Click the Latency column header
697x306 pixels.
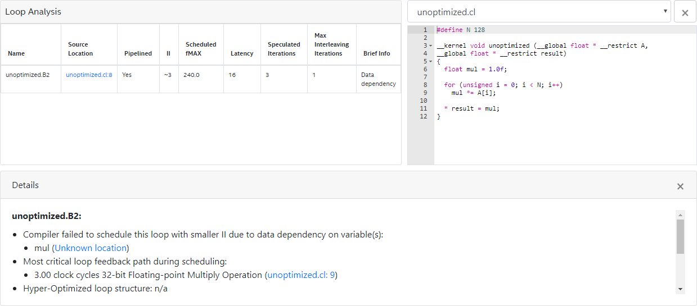tap(241, 53)
